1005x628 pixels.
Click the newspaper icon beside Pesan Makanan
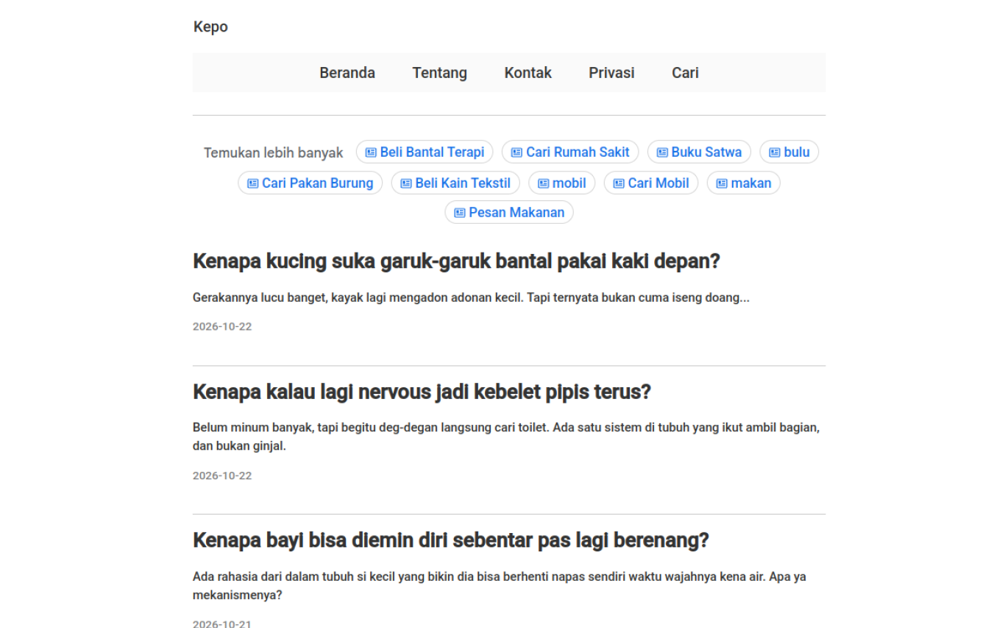(x=460, y=213)
